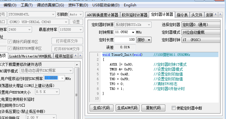
Task: Open the IRC调节模式 dropdown
Action: 46,70
